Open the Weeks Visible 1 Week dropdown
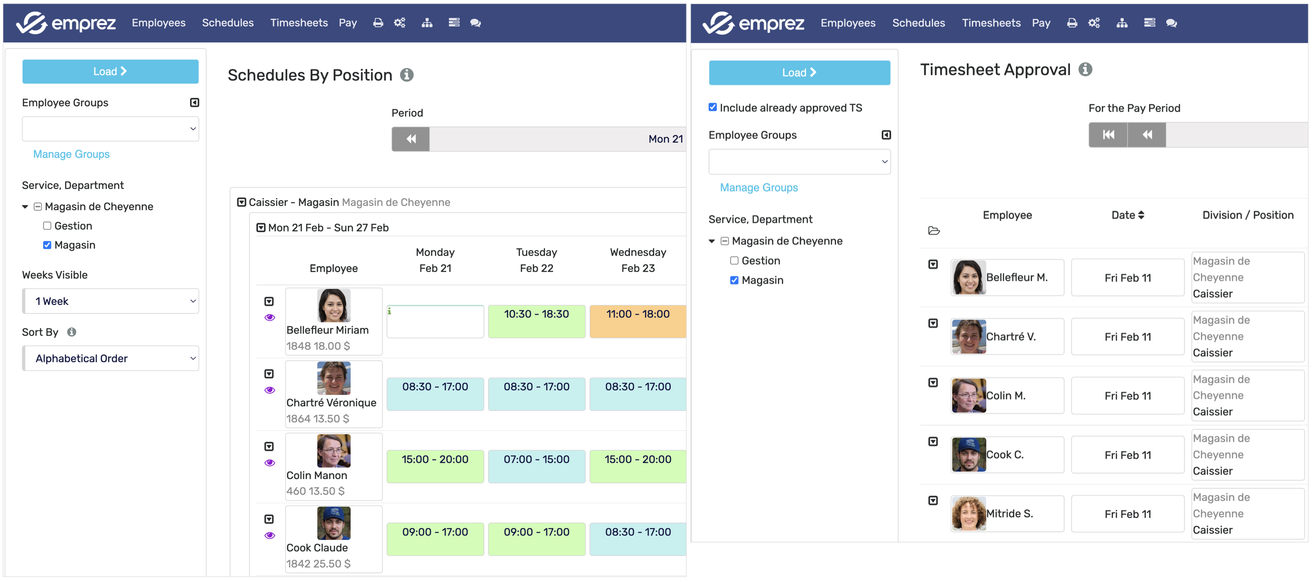This screenshot has height=582, width=1314. point(111,301)
